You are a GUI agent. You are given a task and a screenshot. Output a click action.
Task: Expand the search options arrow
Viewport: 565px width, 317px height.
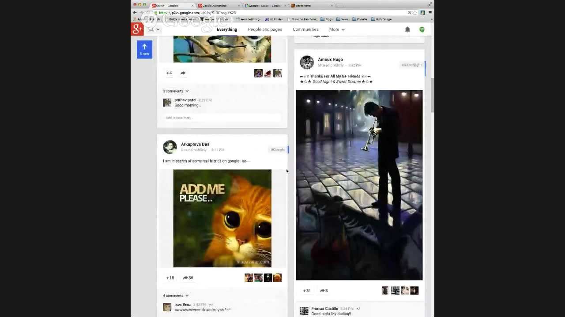[158, 29]
